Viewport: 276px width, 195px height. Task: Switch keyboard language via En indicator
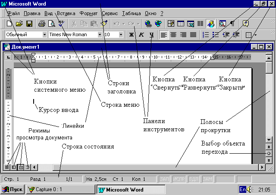click(242, 189)
